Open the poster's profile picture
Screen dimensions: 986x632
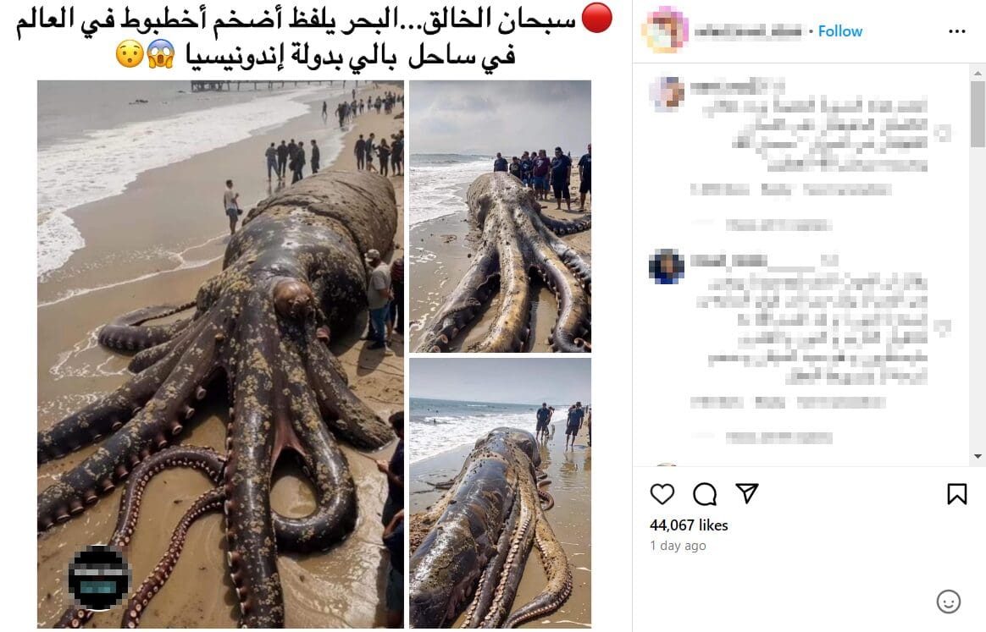pos(665,30)
